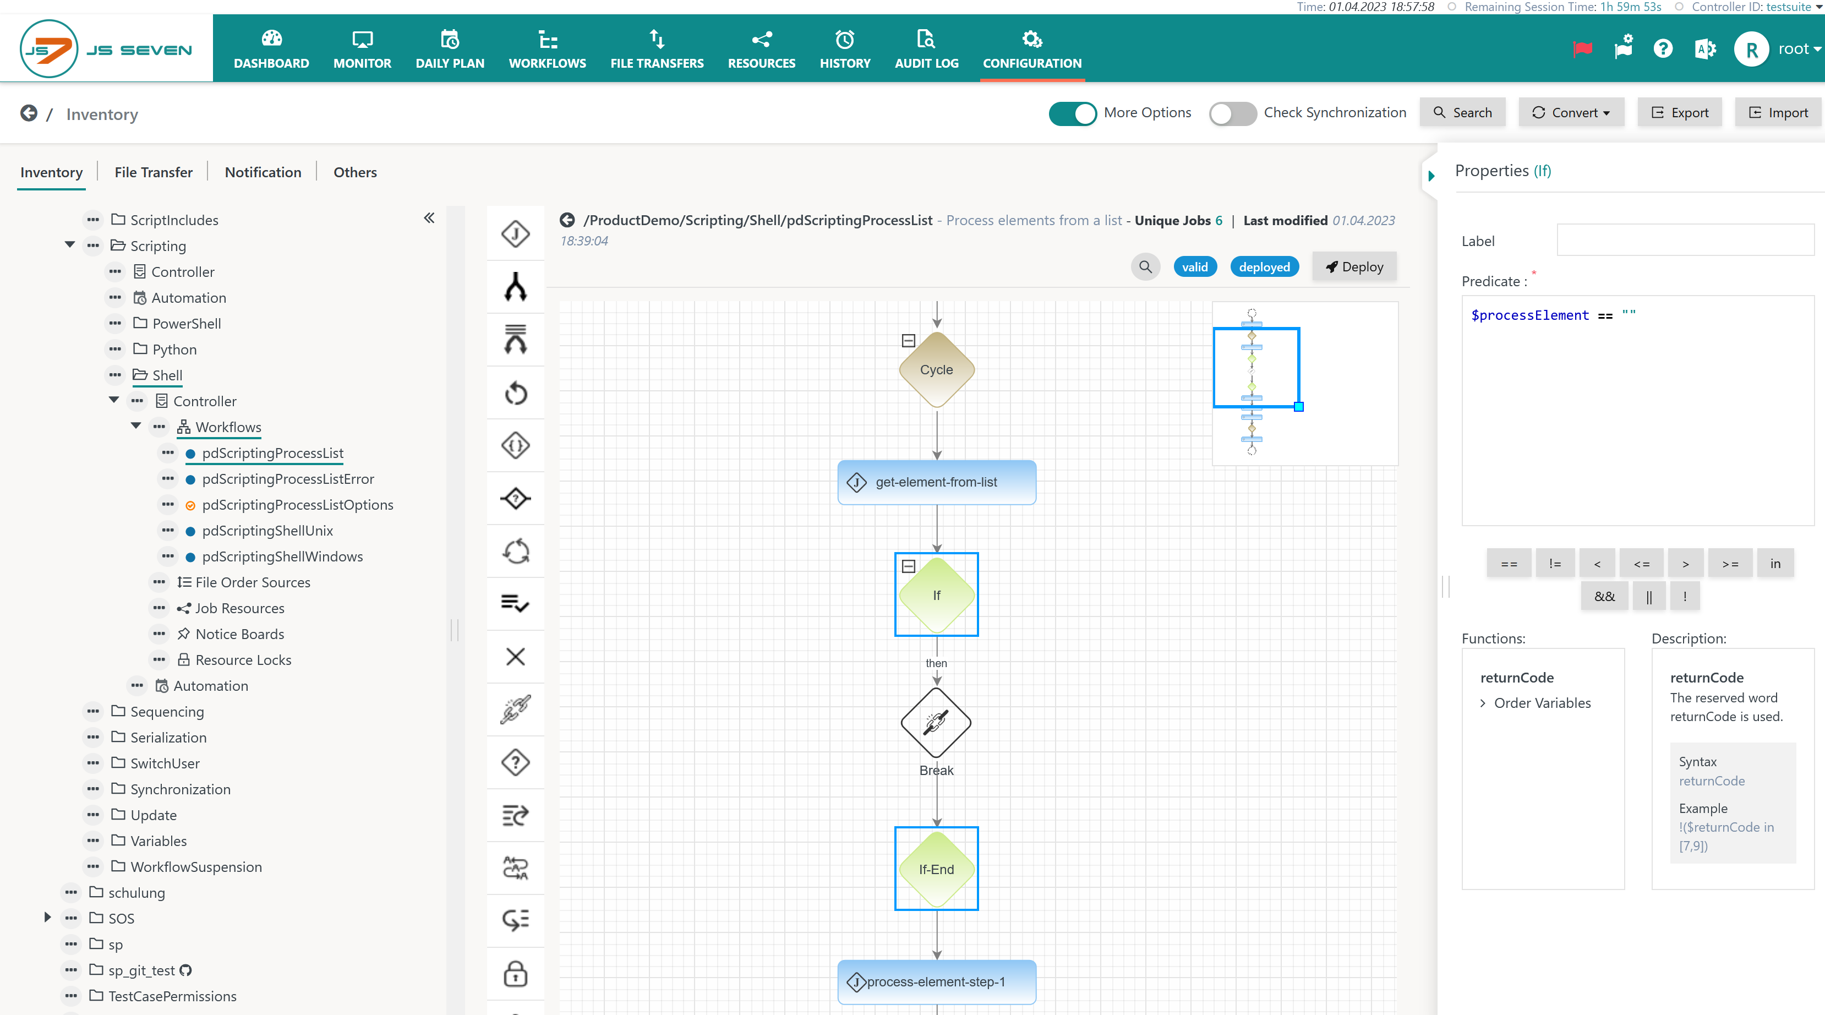Select the Break broken-link instruction icon
This screenshot has height=1015, width=1825.
(515, 709)
